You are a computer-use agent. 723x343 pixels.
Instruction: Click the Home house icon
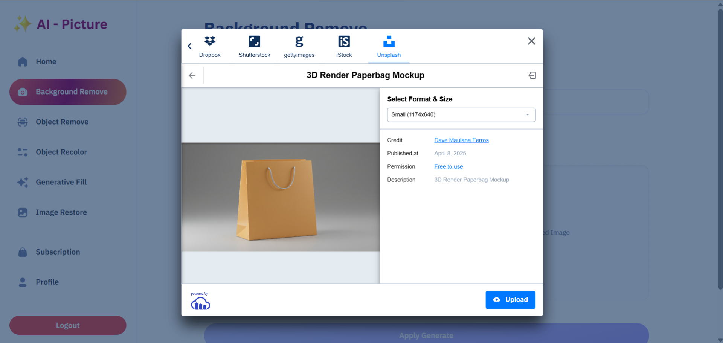(23, 62)
